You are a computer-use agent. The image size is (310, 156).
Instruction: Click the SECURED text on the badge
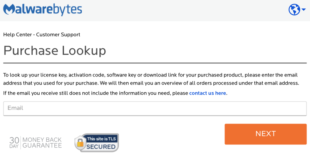click(x=101, y=147)
